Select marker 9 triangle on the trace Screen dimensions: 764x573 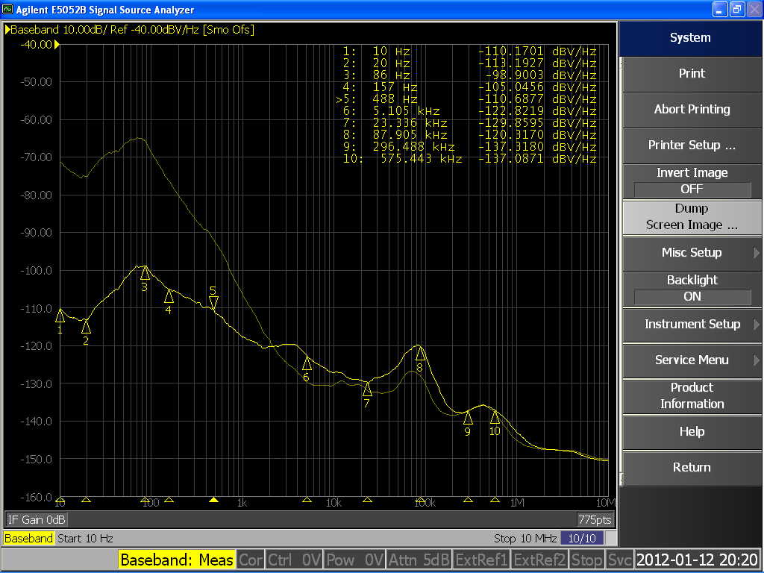468,418
